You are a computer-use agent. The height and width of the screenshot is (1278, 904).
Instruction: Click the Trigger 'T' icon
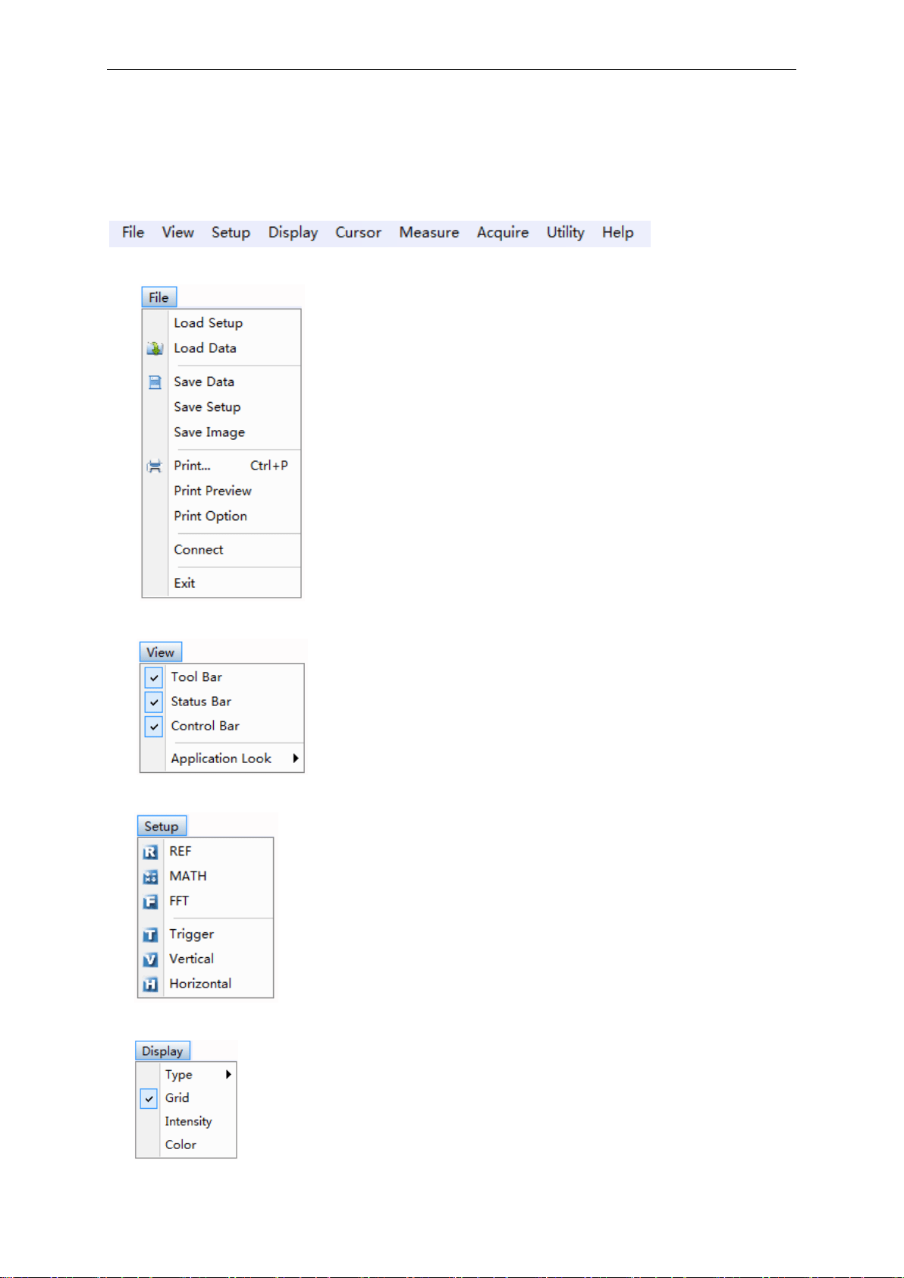point(150,934)
